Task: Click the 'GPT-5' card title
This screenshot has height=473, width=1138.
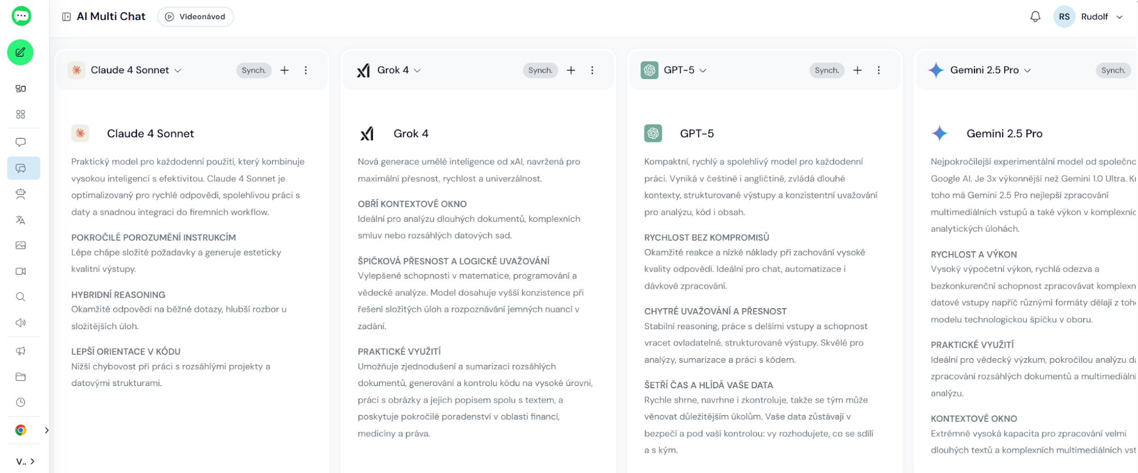Action: coord(697,134)
